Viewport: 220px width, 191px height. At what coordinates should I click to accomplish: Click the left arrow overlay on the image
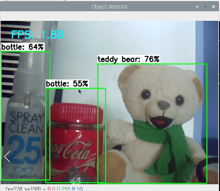[7, 157]
